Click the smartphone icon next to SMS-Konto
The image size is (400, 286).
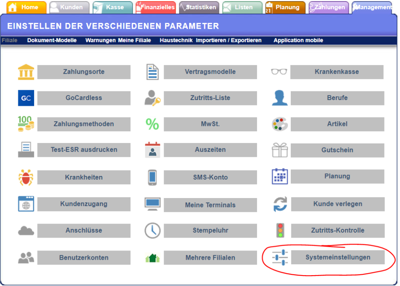point(152,177)
